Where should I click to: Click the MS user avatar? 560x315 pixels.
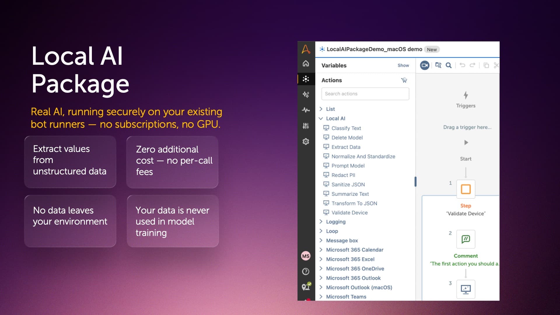(x=306, y=256)
